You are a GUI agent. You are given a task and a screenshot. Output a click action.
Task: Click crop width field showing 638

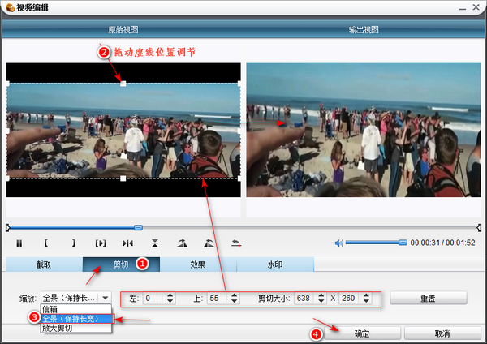[x=305, y=299]
